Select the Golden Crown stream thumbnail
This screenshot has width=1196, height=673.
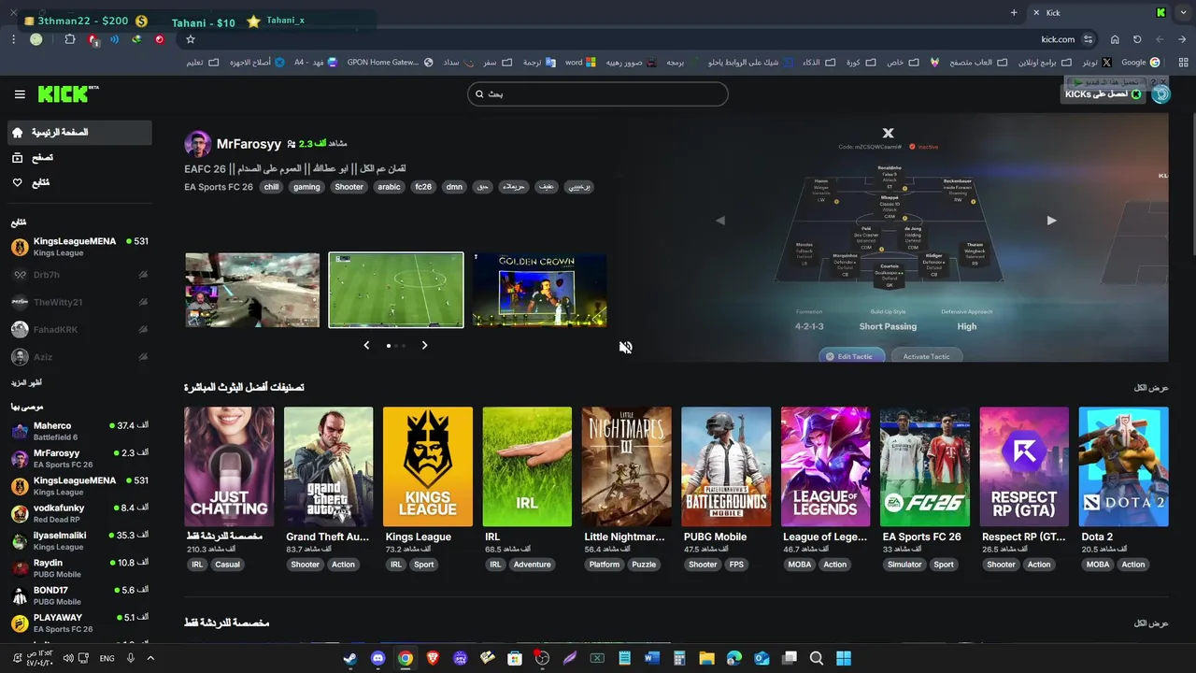[x=539, y=290]
